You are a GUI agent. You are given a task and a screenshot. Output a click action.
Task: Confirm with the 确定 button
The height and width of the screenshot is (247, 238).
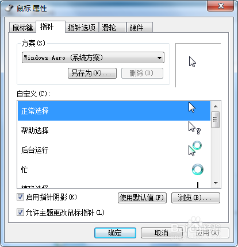[115, 233]
